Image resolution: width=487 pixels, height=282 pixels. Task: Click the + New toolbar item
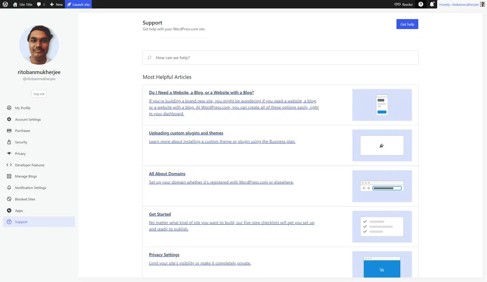[56, 4]
